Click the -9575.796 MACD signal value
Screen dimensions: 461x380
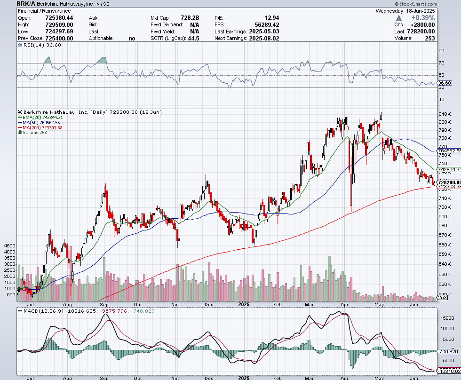[x=113, y=311]
